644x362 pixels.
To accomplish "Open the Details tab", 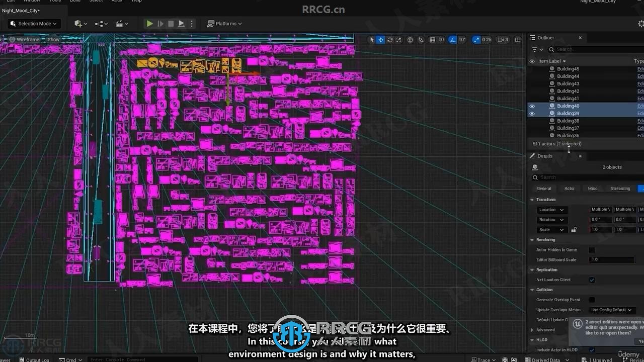I will point(544,156).
